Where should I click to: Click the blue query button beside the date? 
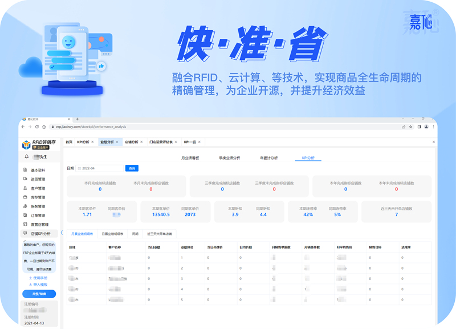pos(132,168)
